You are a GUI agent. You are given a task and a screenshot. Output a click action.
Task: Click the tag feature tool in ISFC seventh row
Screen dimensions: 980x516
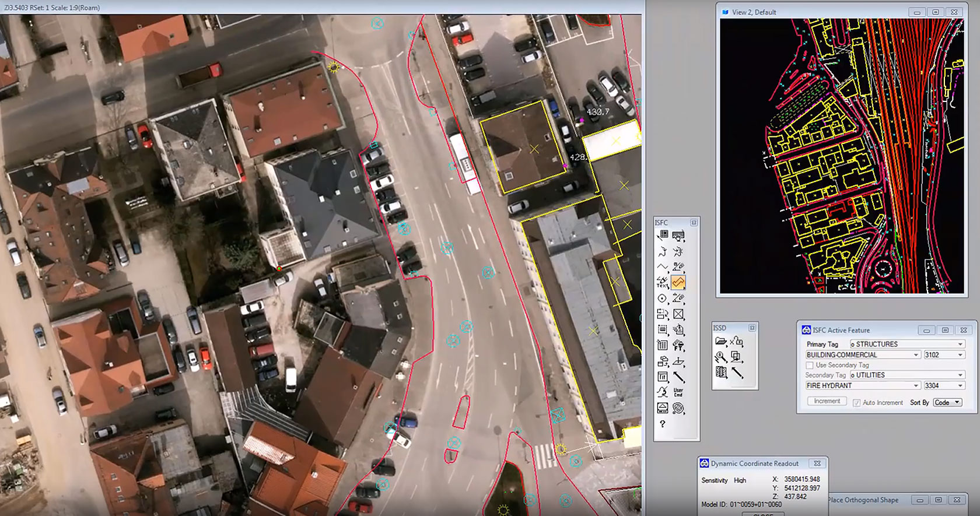click(x=678, y=329)
